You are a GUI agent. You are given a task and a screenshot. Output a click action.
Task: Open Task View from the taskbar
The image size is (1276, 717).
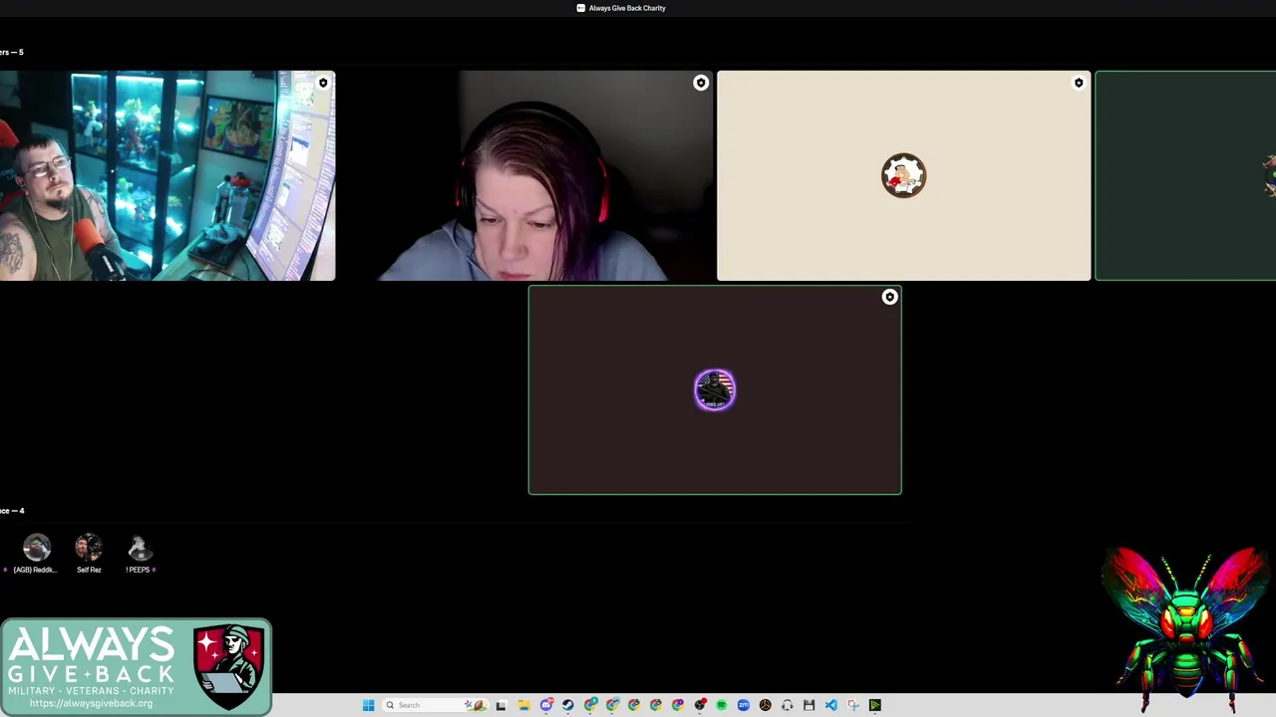pos(500,705)
